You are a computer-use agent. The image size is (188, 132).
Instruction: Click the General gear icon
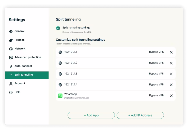[x=11, y=31]
